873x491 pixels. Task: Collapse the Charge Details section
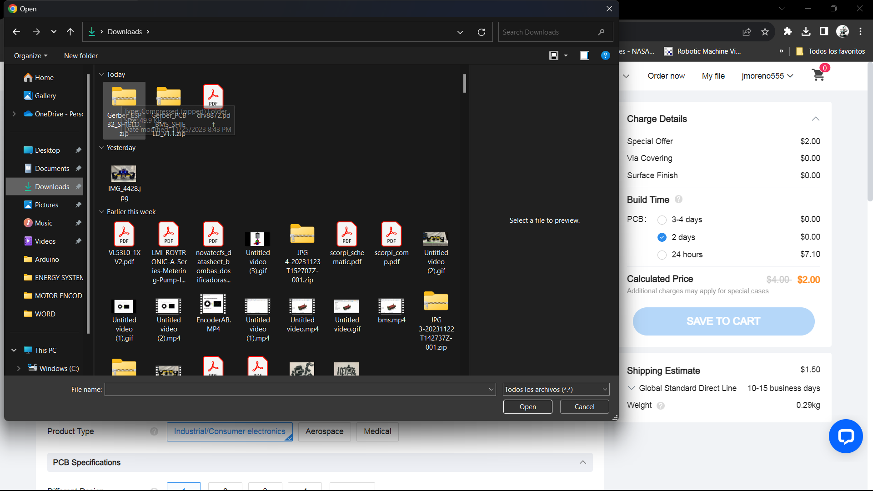click(815, 119)
